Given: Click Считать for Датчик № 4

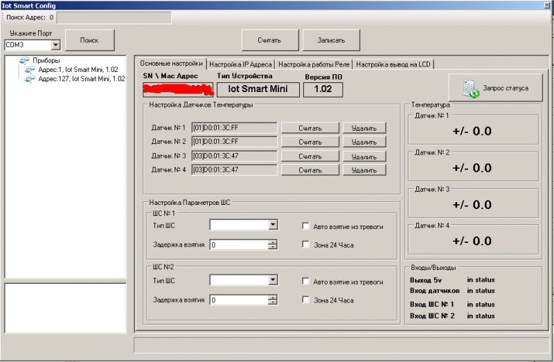Looking at the screenshot, I should (310, 170).
